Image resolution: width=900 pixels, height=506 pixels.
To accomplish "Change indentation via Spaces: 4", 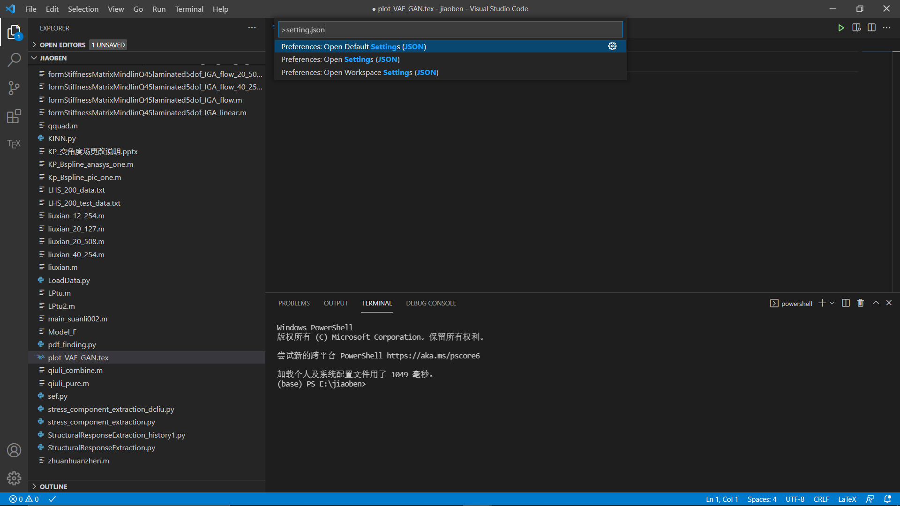I will tap(762, 499).
